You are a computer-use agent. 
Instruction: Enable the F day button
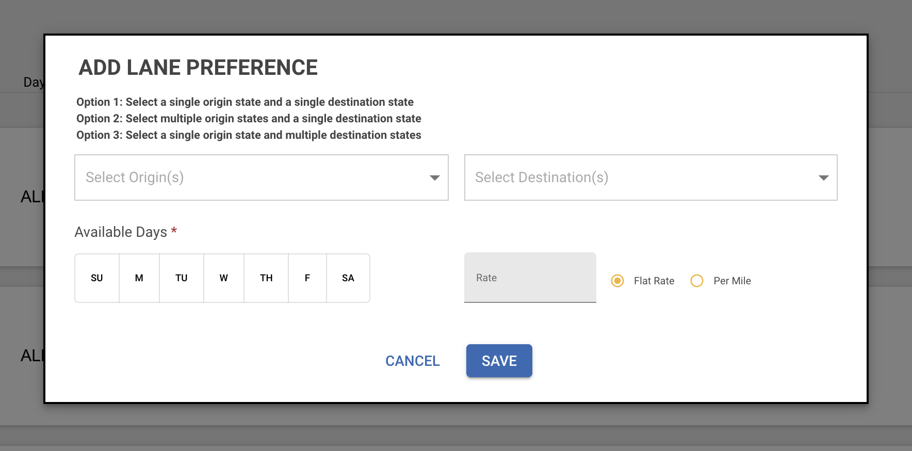click(x=307, y=278)
